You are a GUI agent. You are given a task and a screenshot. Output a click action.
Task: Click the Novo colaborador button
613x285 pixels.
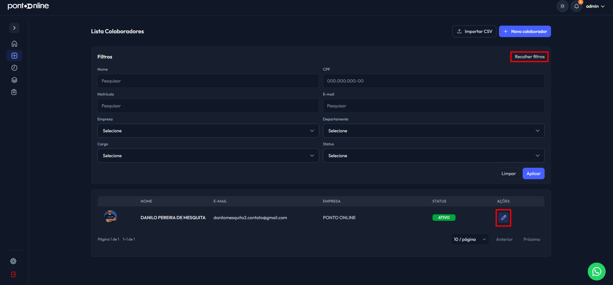click(x=525, y=31)
